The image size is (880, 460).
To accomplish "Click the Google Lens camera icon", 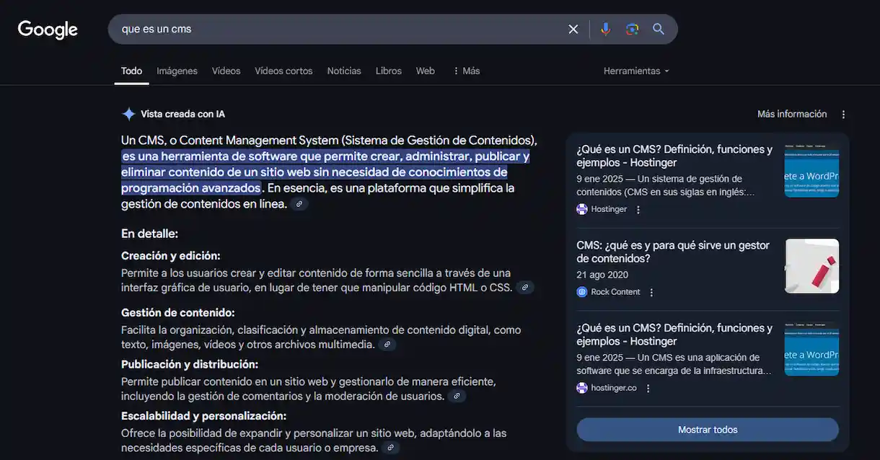I will (632, 29).
